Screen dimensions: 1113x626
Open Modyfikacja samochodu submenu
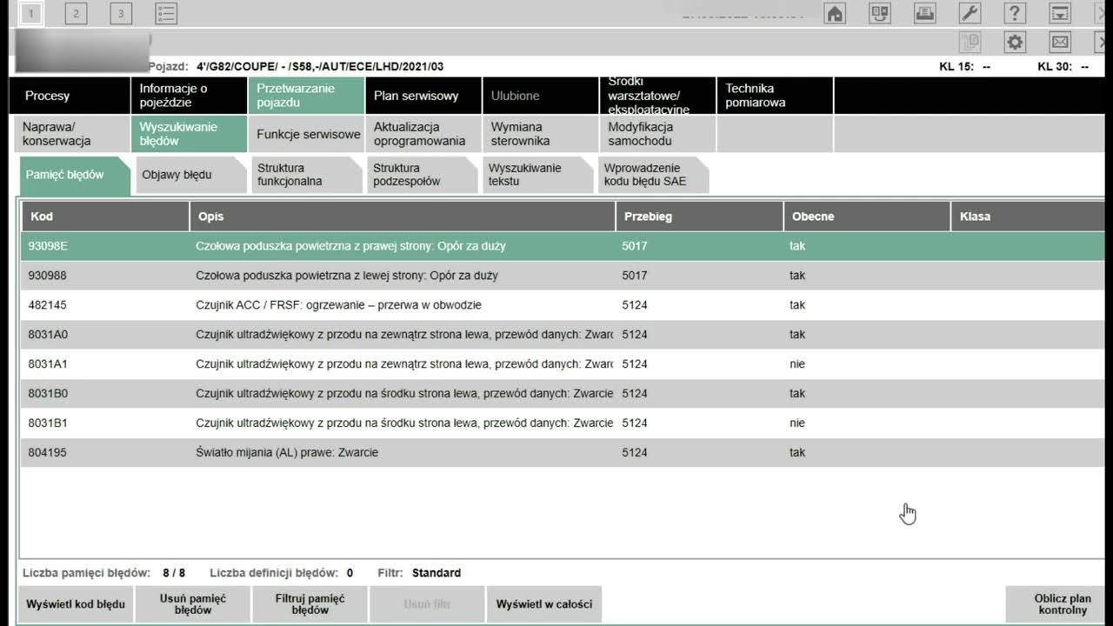tap(657, 134)
